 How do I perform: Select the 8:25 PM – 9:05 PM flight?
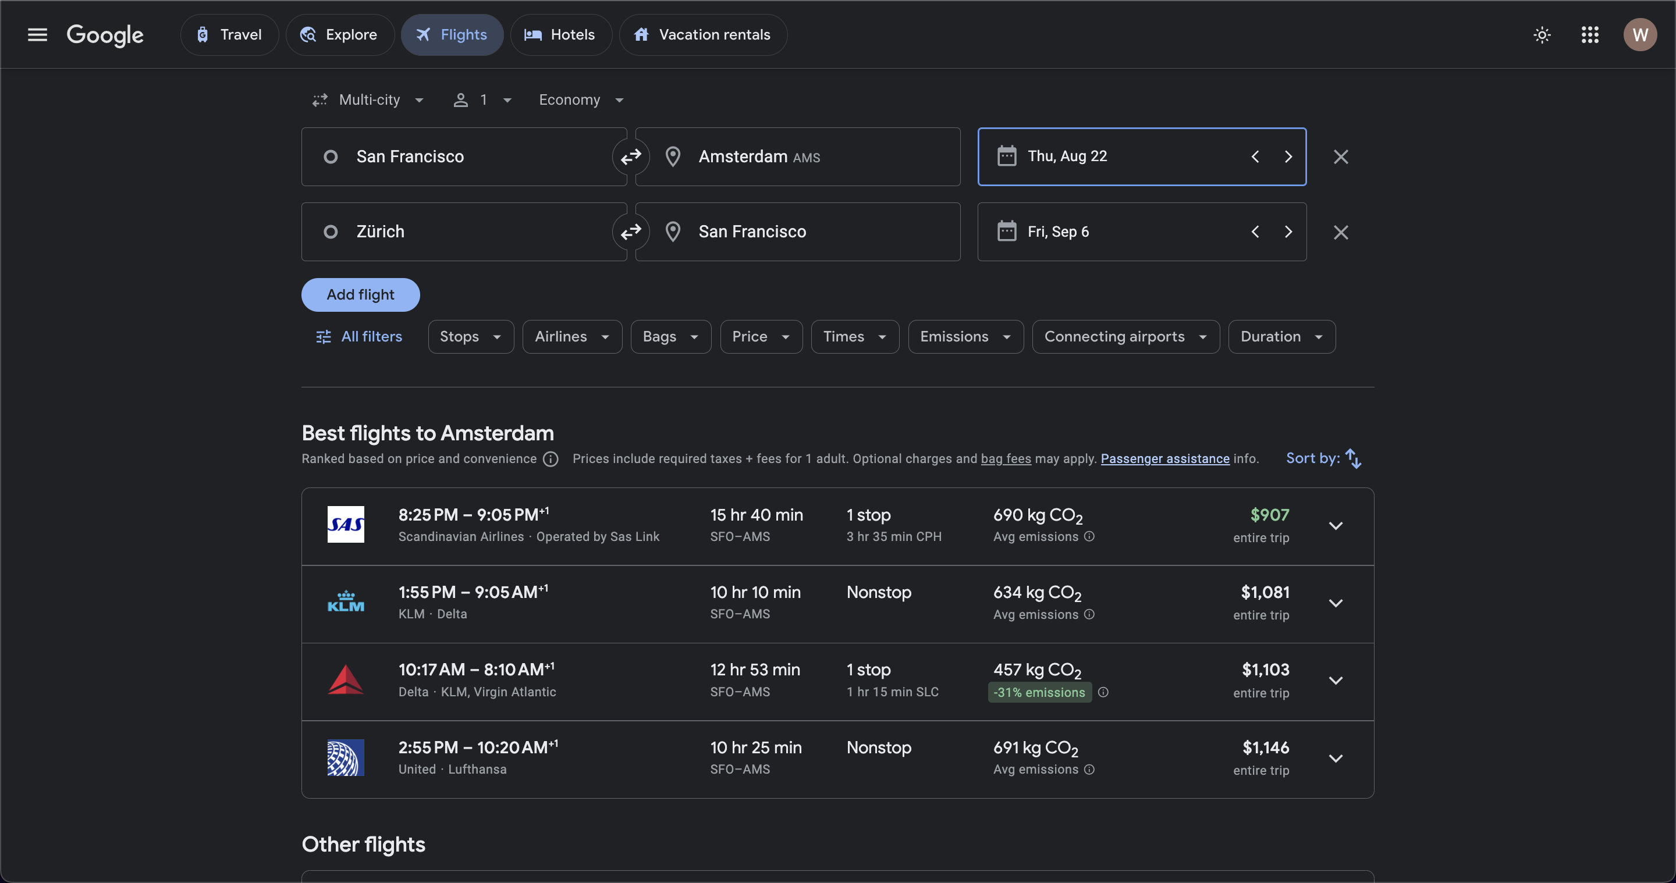tap(837, 526)
